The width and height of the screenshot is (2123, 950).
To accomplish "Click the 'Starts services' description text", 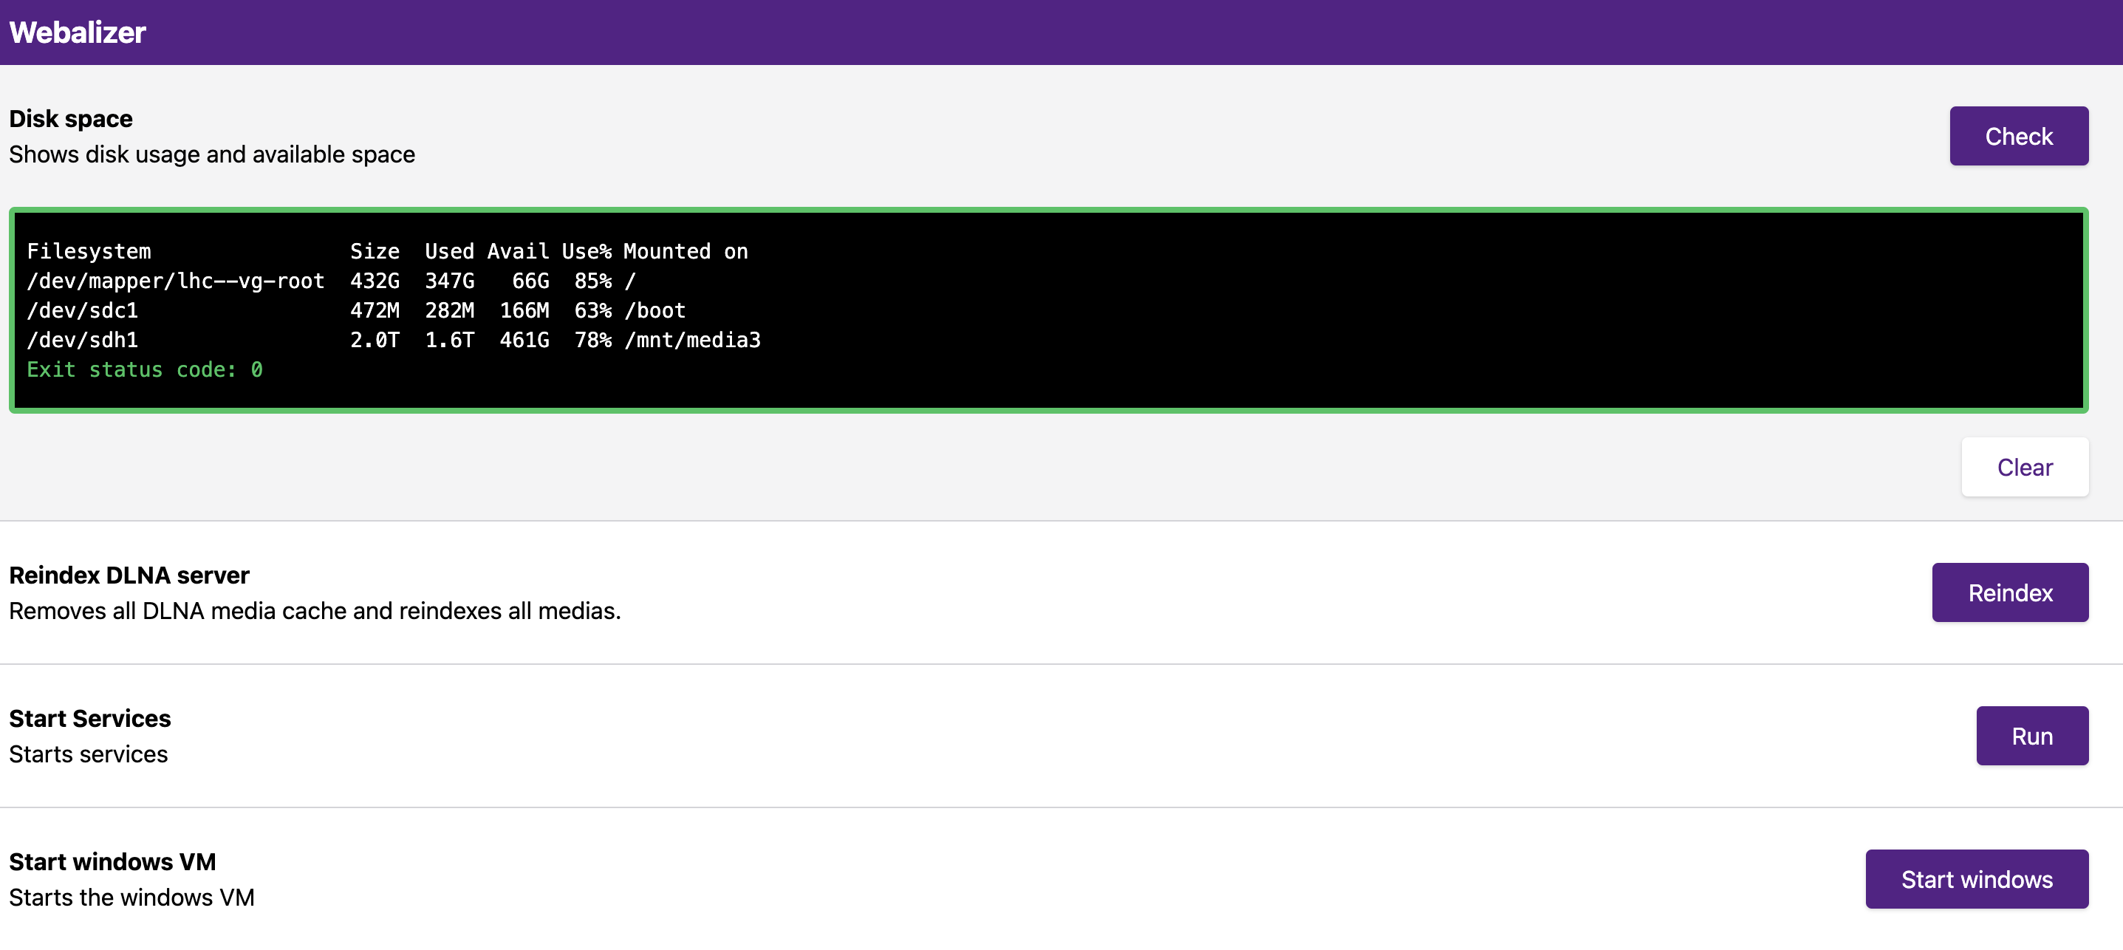I will coord(88,755).
